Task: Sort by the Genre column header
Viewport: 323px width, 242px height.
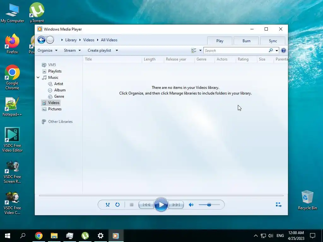Action: pos(205,59)
